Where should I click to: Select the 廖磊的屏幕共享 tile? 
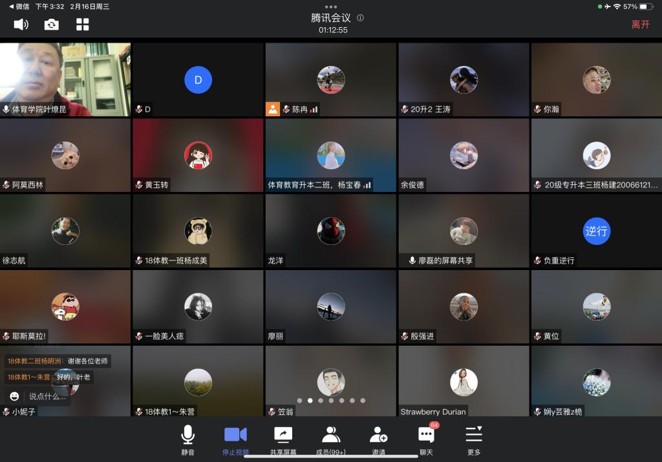tap(464, 231)
